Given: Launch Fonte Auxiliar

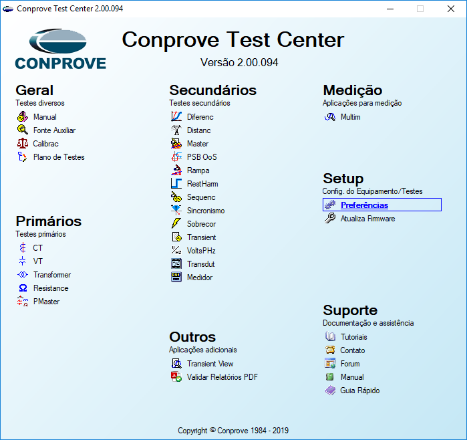Looking at the screenshot, I should click(54, 130).
